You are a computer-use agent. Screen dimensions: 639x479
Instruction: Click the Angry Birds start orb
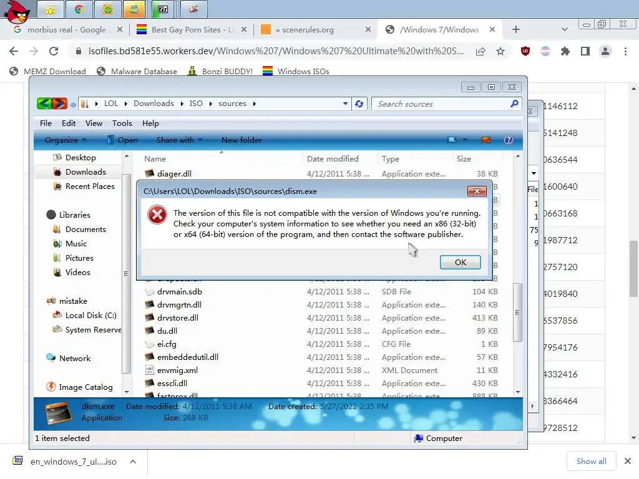[x=17, y=11]
